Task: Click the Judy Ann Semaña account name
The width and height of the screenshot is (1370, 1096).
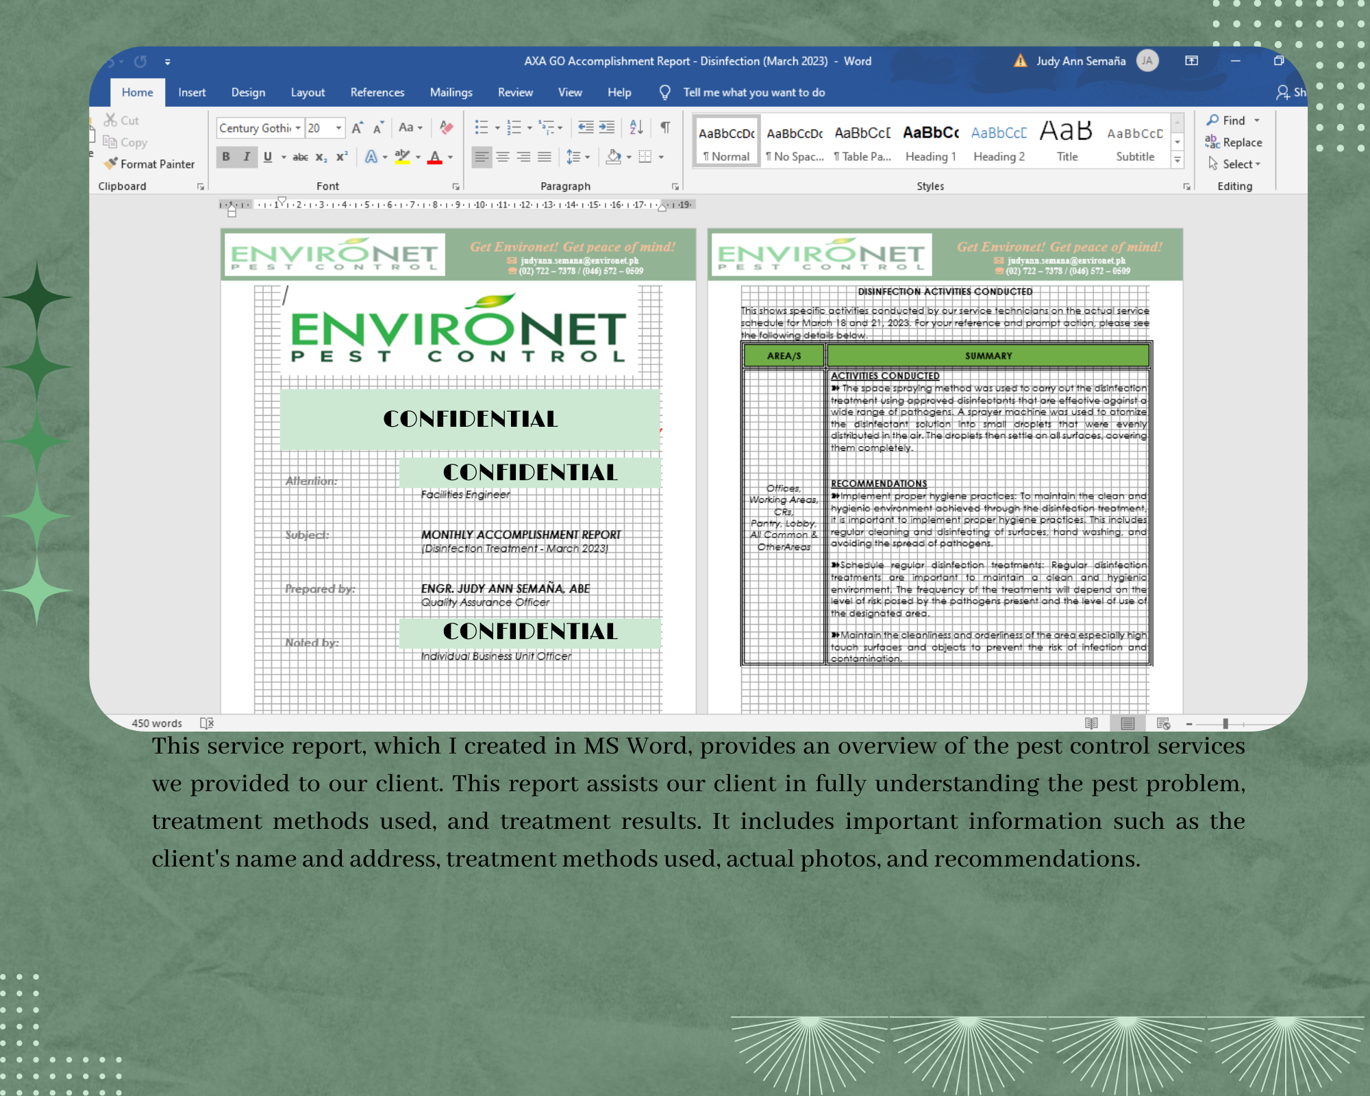Action: click(x=1081, y=61)
